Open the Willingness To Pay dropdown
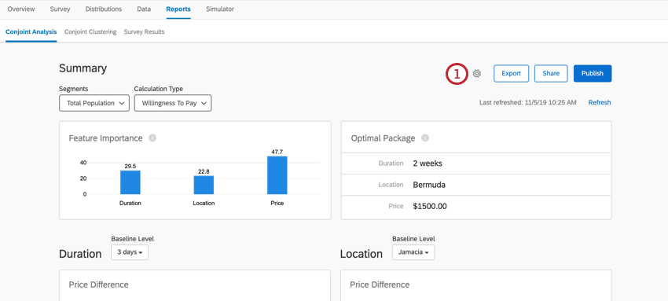The height and width of the screenshot is (301, 668). (x=173, y=103)
